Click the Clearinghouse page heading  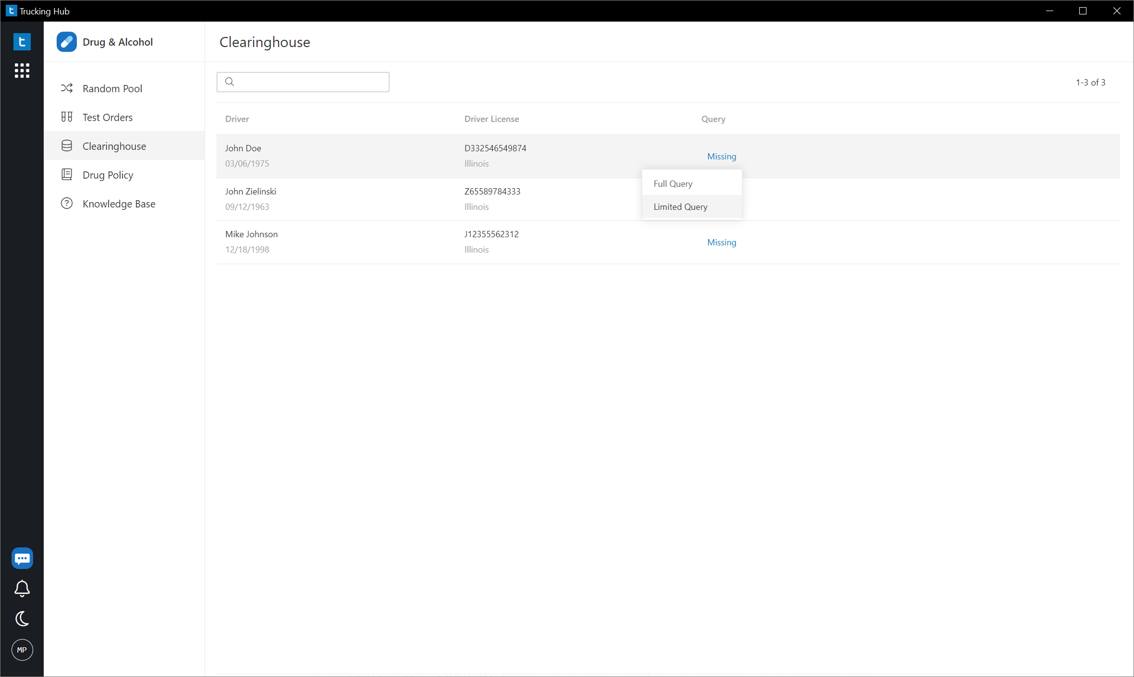coord(265,42)
